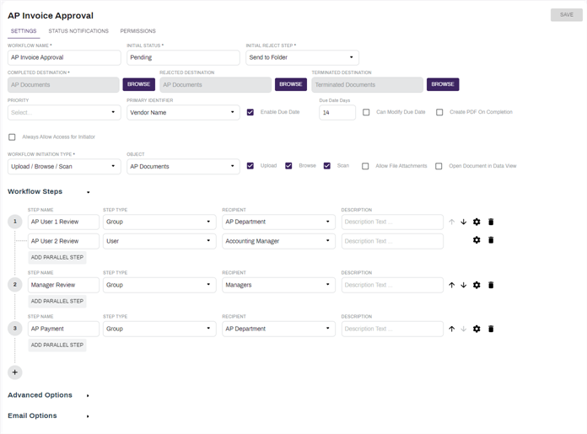Collapse the Workflow Steps section
587x434 pixels.
point(89,192)
